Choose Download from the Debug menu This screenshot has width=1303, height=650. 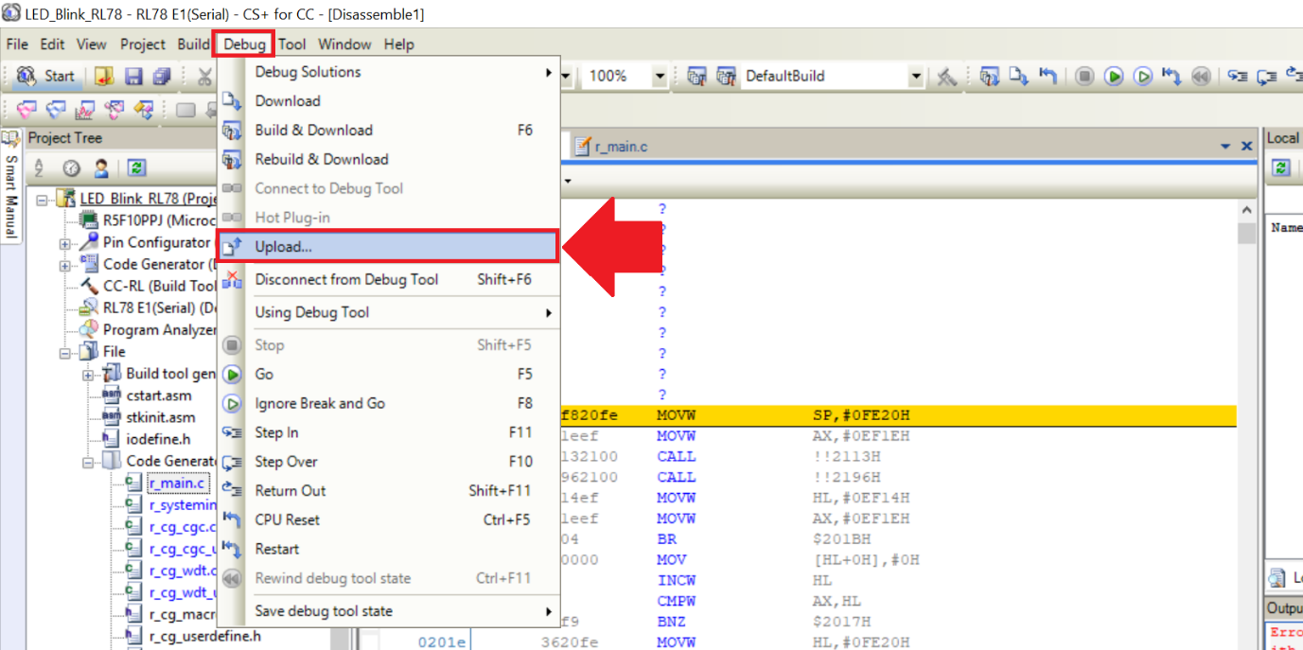[388, 101]
